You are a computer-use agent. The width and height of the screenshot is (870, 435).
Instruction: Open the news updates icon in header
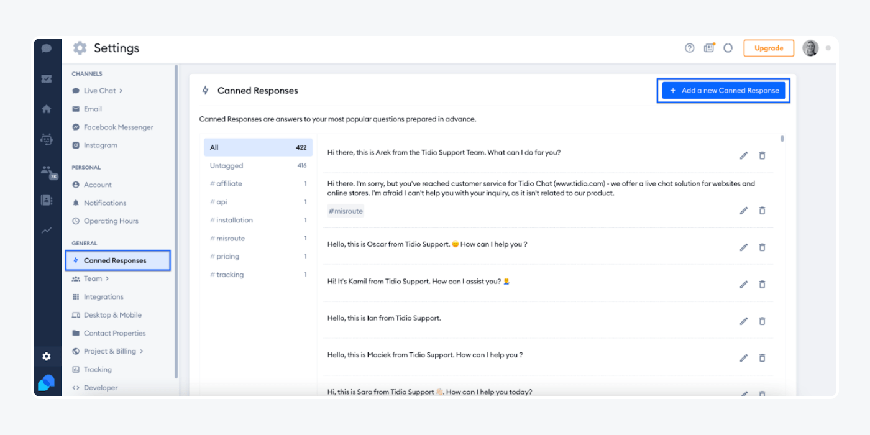[708, 48]
